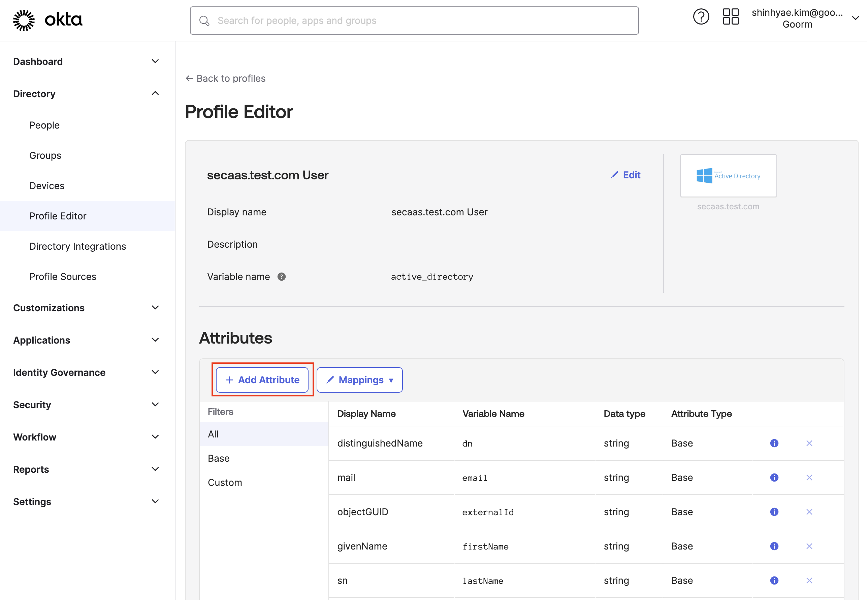Viewport: 867px width, 600px height.
Task: Show info for objectGUID attribute
Action: tap(774, 511)
